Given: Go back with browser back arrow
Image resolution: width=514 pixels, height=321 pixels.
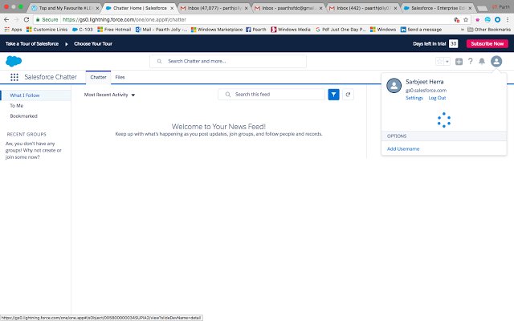Looking at the screenshot, I should (x=6, y=19).
